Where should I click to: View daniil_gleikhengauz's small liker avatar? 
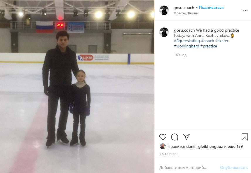point(163,146)
